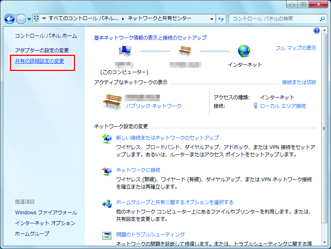
Task: Select the ネットワークと共有センター breadcrumb segment
Action: tap(159, 19)
